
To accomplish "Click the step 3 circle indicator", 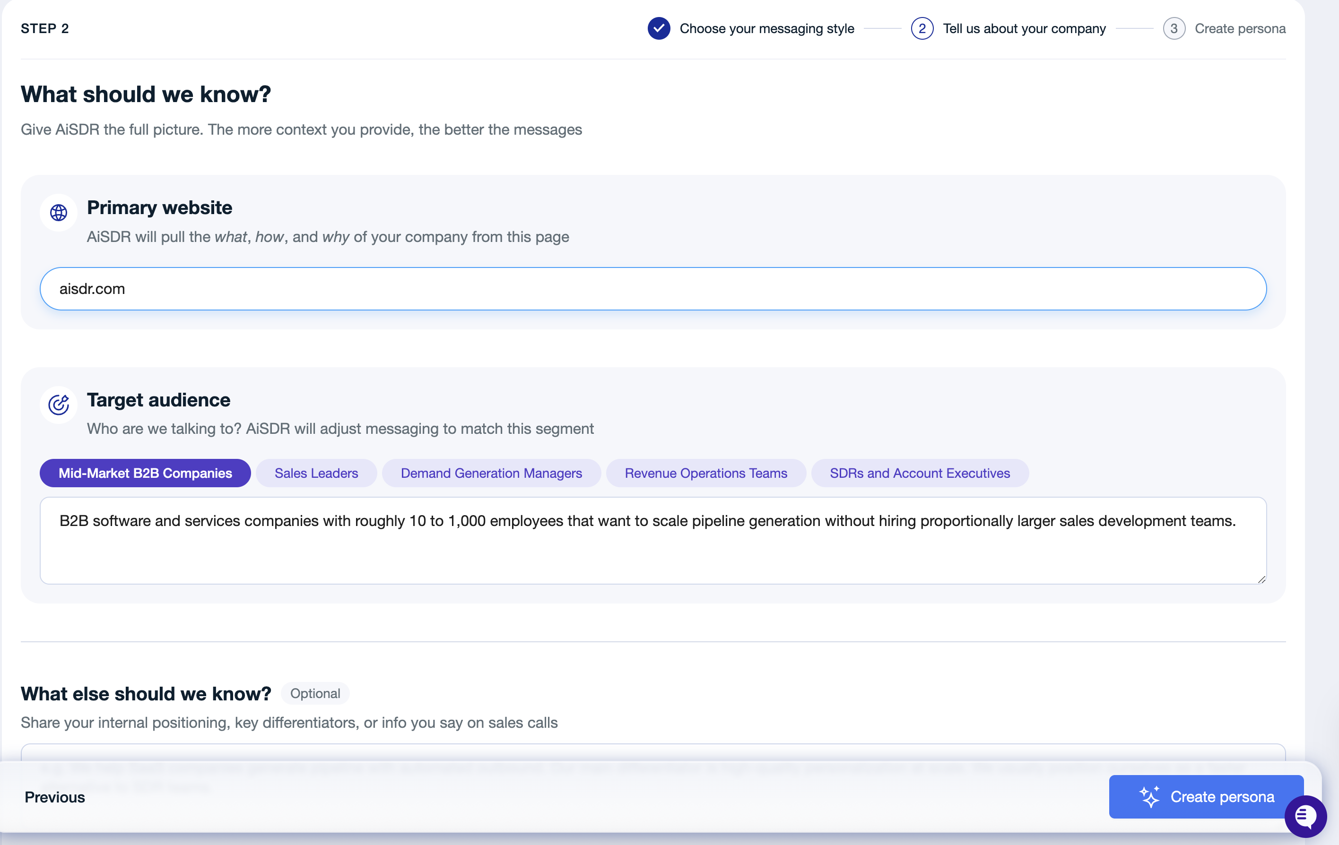I will click(1174, 28).
